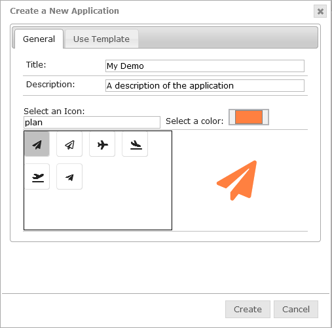Screen dimensions: 332x328
Task: Click the Title: label
Action: tap(36, 65)
